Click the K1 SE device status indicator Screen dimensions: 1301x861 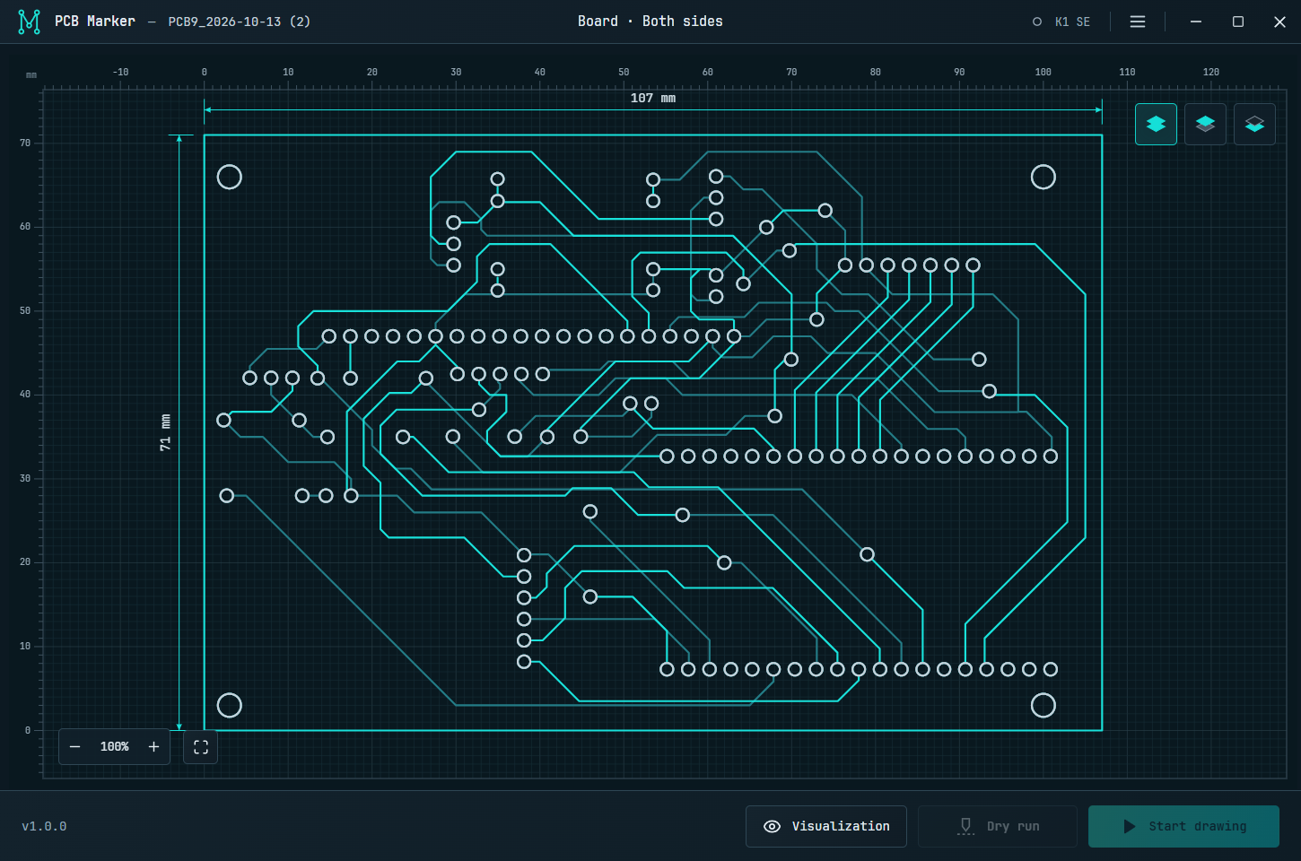coord(1061,22)
